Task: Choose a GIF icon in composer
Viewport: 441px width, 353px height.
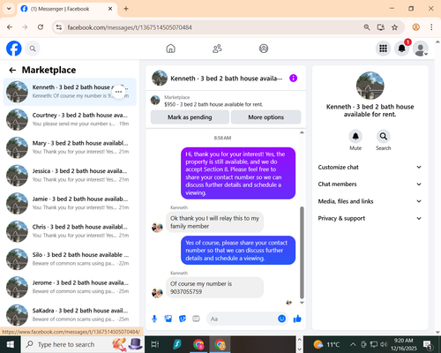Action: [x=196, y=319]
